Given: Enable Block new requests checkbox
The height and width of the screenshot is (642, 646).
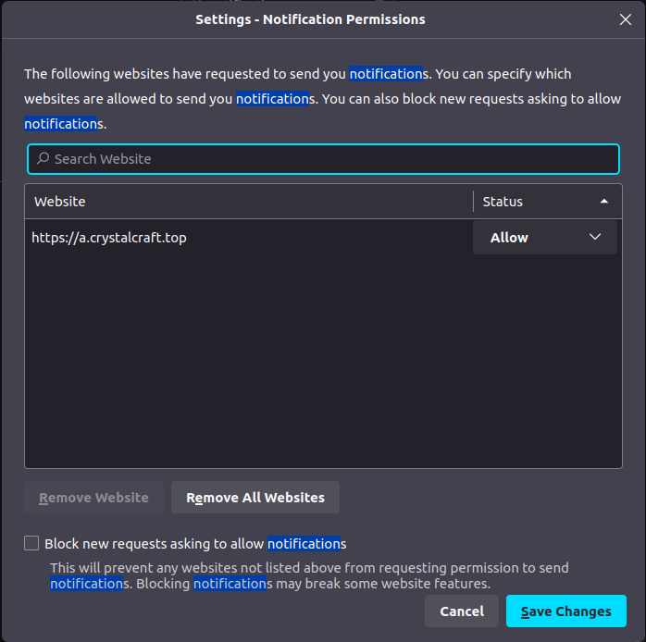Looking at the screenshot, I should pos(32,544).
